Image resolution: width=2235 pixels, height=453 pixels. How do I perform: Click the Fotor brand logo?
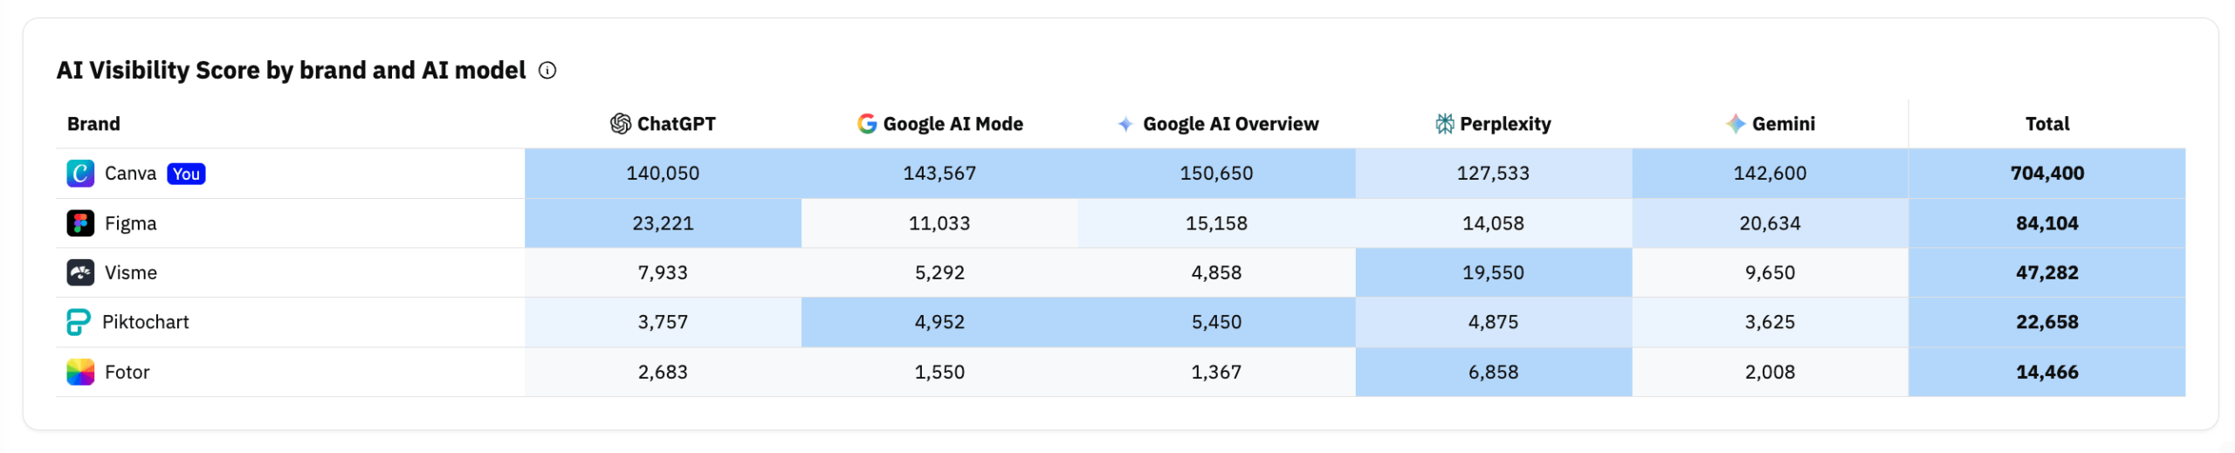click(80, 372)
